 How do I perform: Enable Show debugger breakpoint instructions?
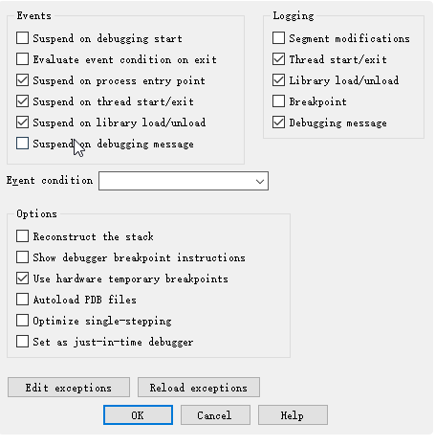pyautogui.click(x=22, y=257)
